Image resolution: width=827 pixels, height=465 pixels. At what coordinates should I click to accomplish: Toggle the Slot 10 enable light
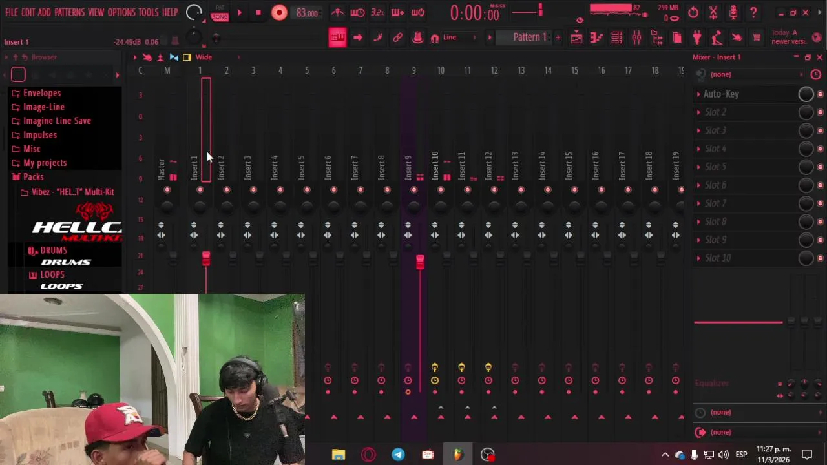820,258
